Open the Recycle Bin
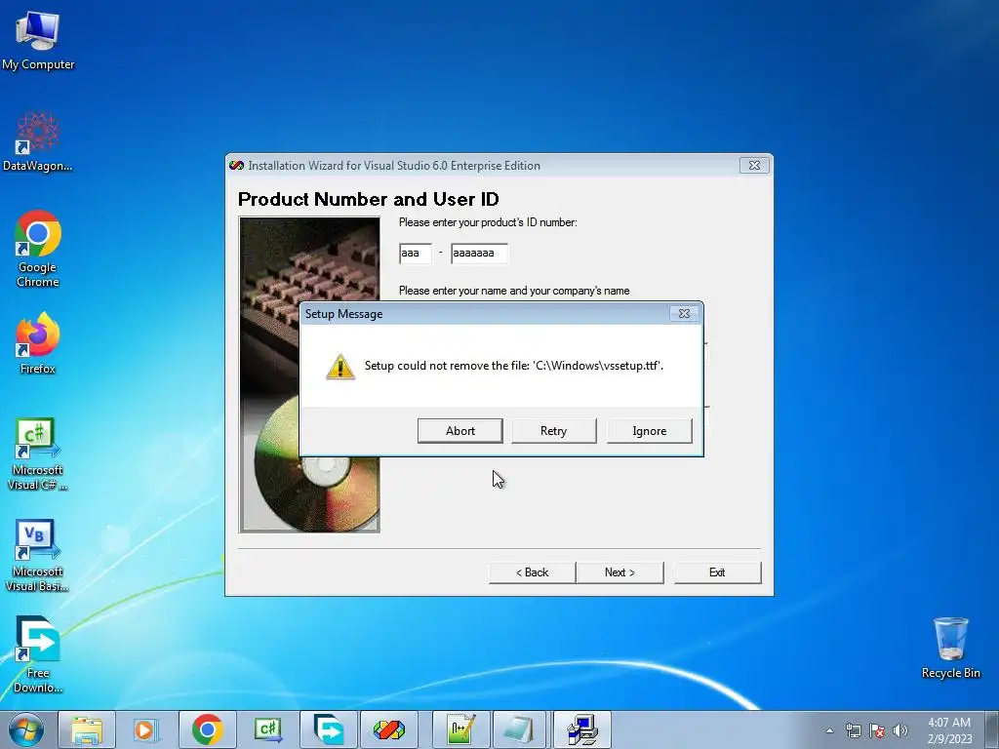 click(950, 648)
